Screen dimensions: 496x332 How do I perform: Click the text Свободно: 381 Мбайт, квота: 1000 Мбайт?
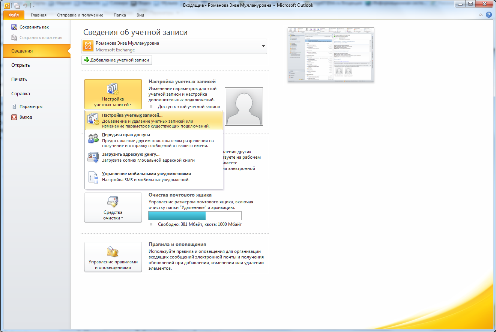click(200, 224)
